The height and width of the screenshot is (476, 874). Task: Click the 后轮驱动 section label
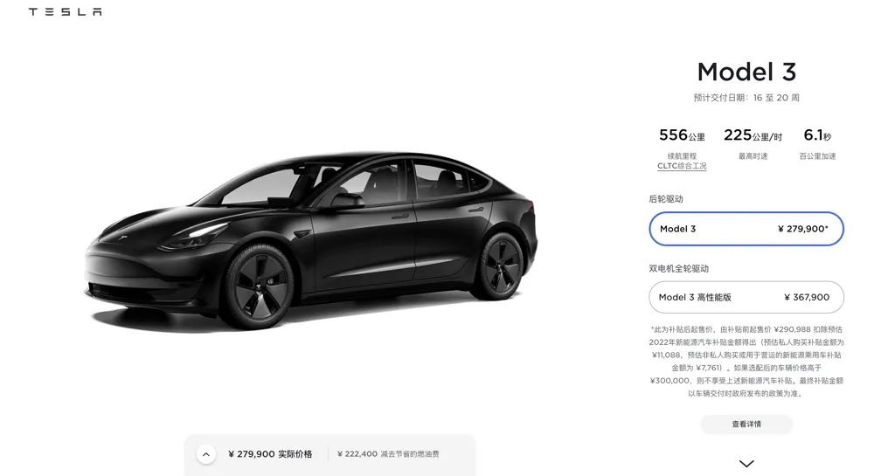click(665, 199)
